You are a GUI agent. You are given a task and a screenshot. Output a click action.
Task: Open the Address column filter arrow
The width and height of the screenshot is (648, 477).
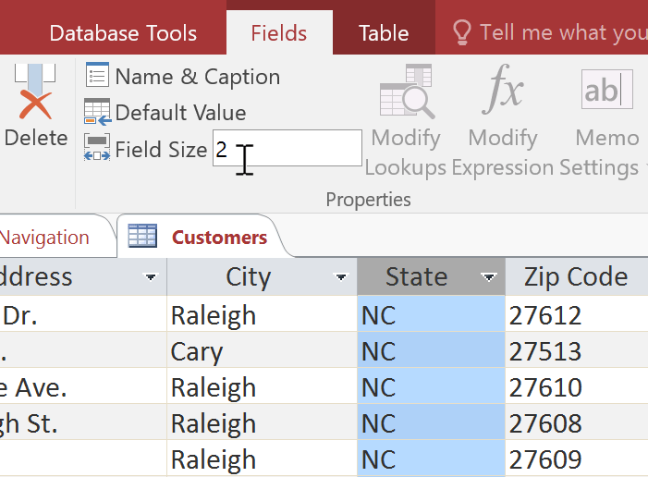click(152, 277)
